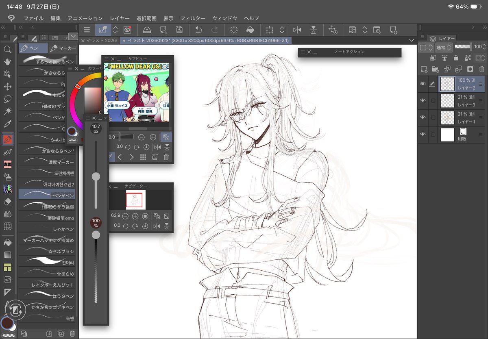
Task: Open the 通常 blending mode dropdown
Action: (x=444, y=47)
